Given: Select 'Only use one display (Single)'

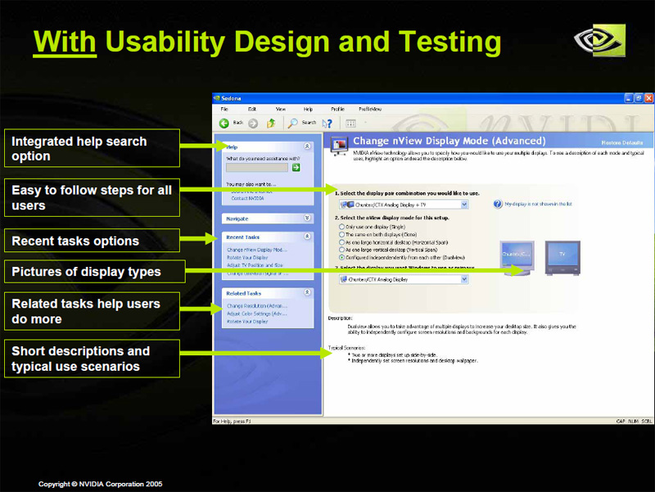Looking at the screenshot, I should click(341, 227).
